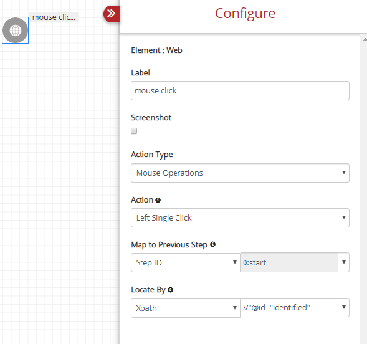This screenshot has width=367, height=344.
Task: Click the info icon beside Action
Action: coord(158,200)
